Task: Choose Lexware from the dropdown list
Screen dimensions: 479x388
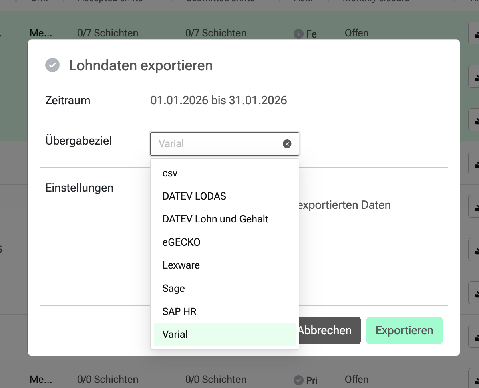Action: pos(181,265)
